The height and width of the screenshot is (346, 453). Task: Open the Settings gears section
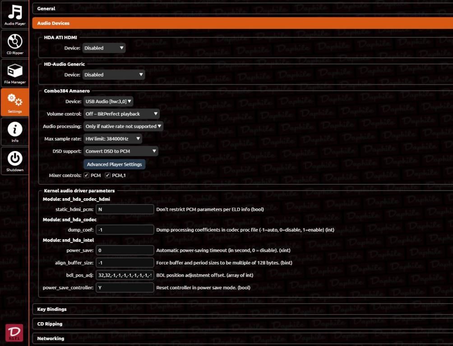click(15, 102)
